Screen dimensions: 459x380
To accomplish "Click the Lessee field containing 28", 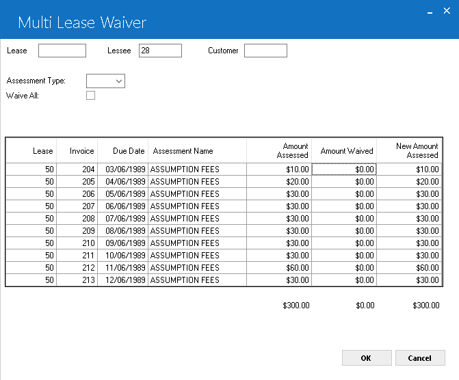I will 160,51.
